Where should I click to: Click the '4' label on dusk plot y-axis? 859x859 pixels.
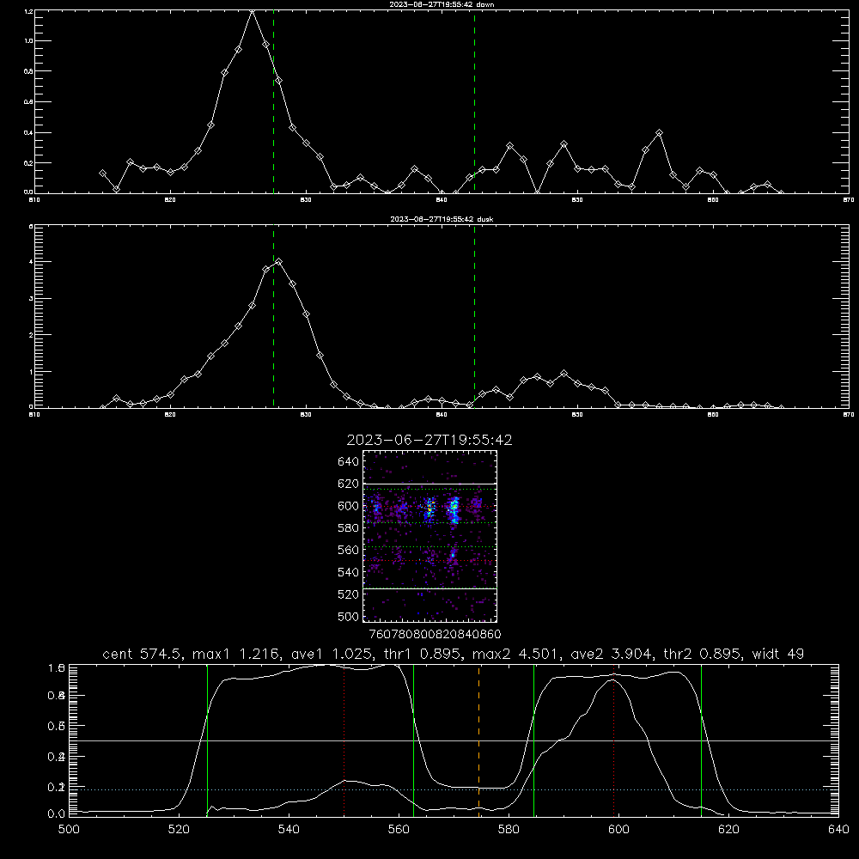31,262
